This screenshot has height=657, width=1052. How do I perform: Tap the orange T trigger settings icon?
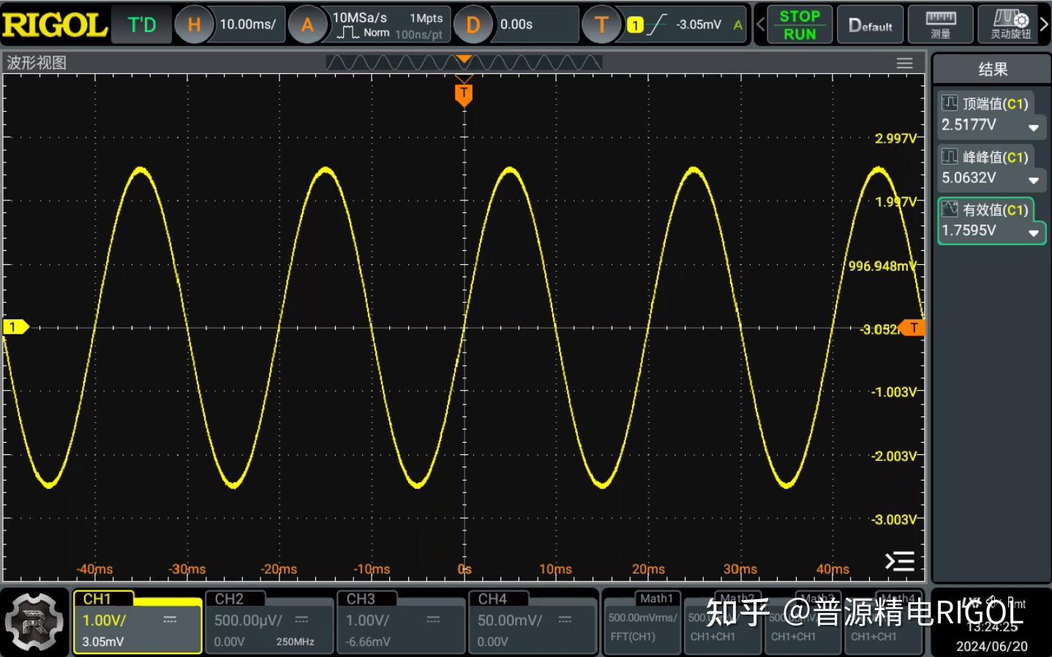coord(601,24)
